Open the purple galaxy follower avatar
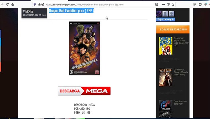Viewport: 210px width, 119px height. click(x=159, y=14)
